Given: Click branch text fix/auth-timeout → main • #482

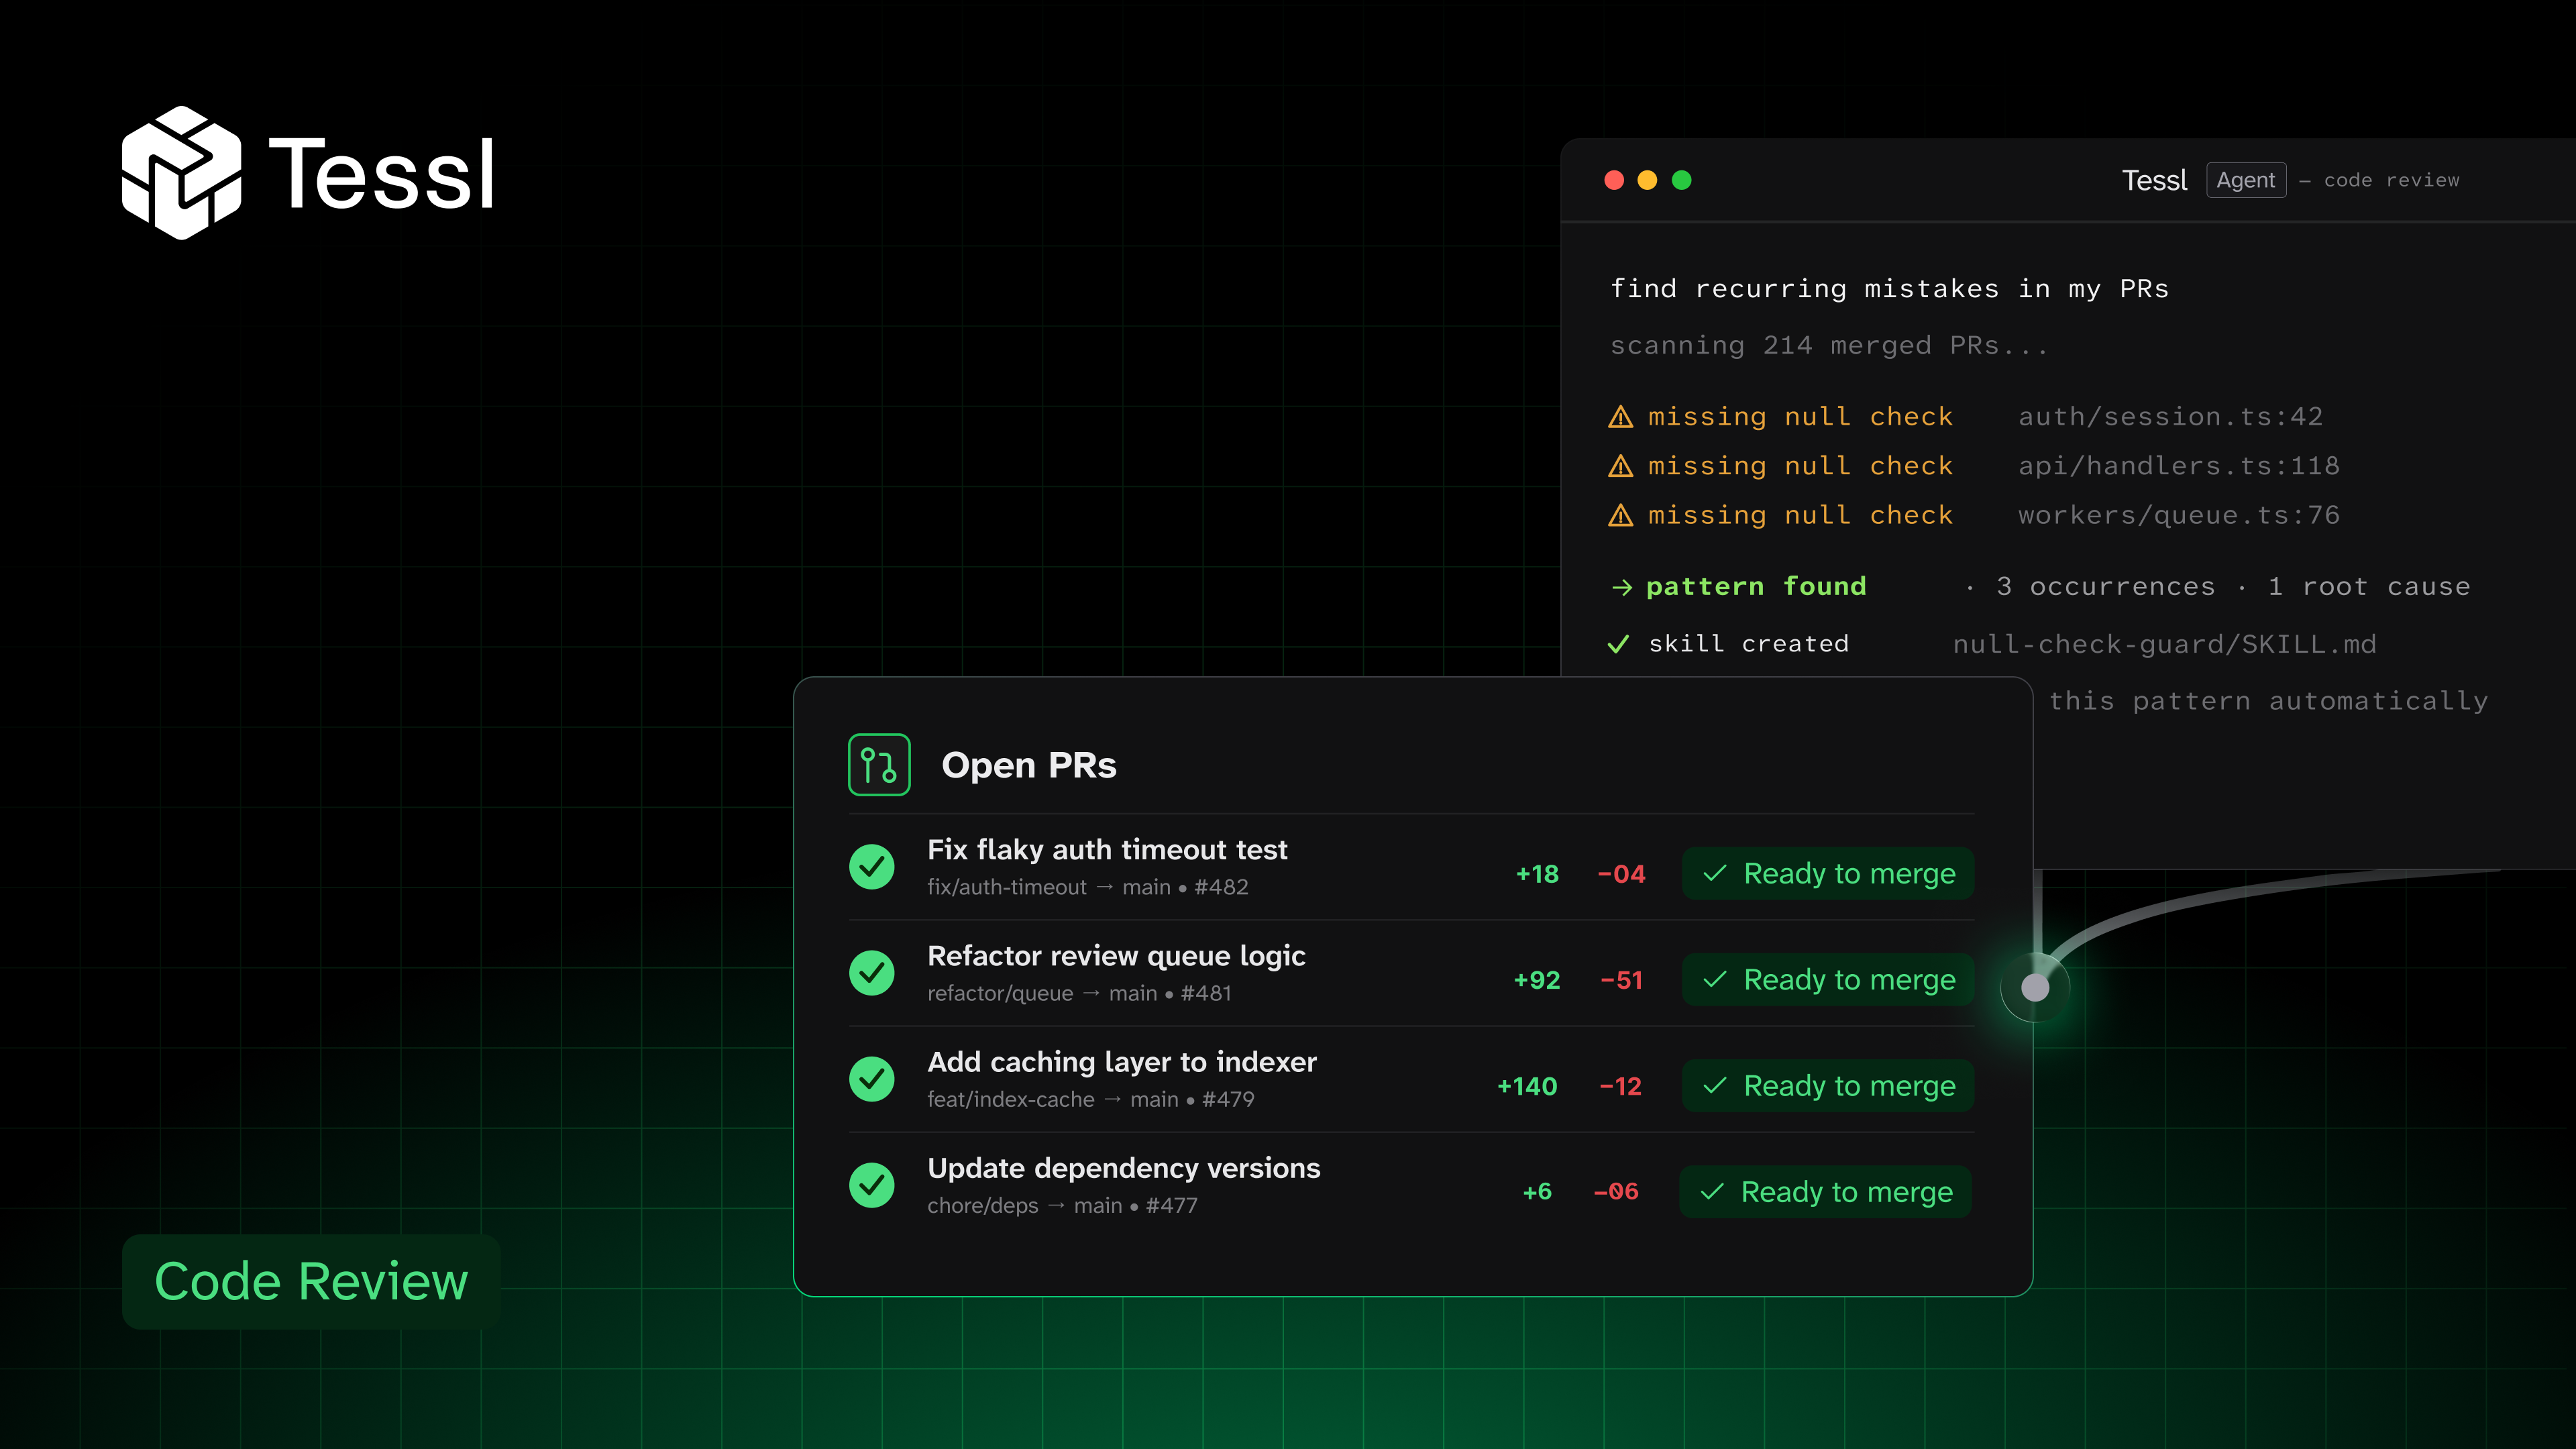Looking at the screenshot, I should tap(1088, 887).
